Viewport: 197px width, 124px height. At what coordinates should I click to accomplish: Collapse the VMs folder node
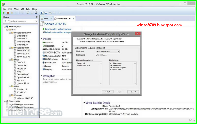click(x=7, y=30)
